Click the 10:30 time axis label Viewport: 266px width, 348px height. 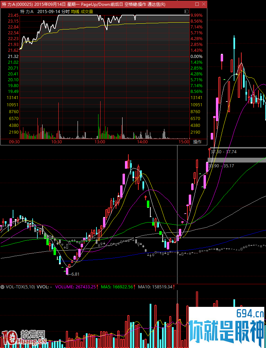(56, 142)
